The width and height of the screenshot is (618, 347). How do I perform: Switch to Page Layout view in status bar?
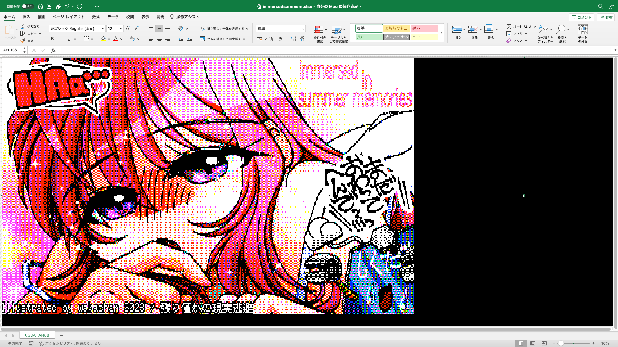[533, 343]
